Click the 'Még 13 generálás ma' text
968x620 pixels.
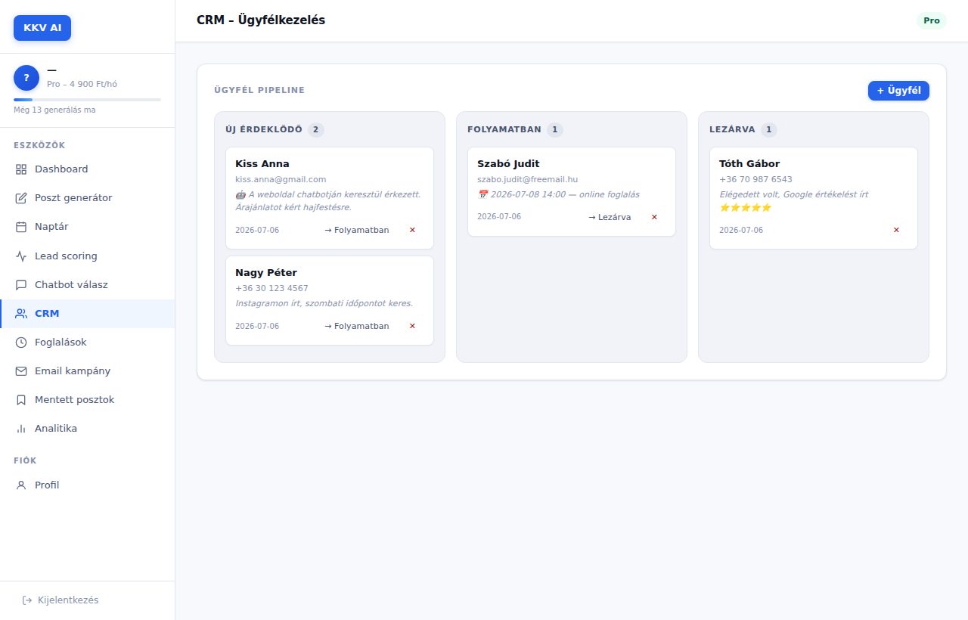pyautogui.click(x=54, y=110)
